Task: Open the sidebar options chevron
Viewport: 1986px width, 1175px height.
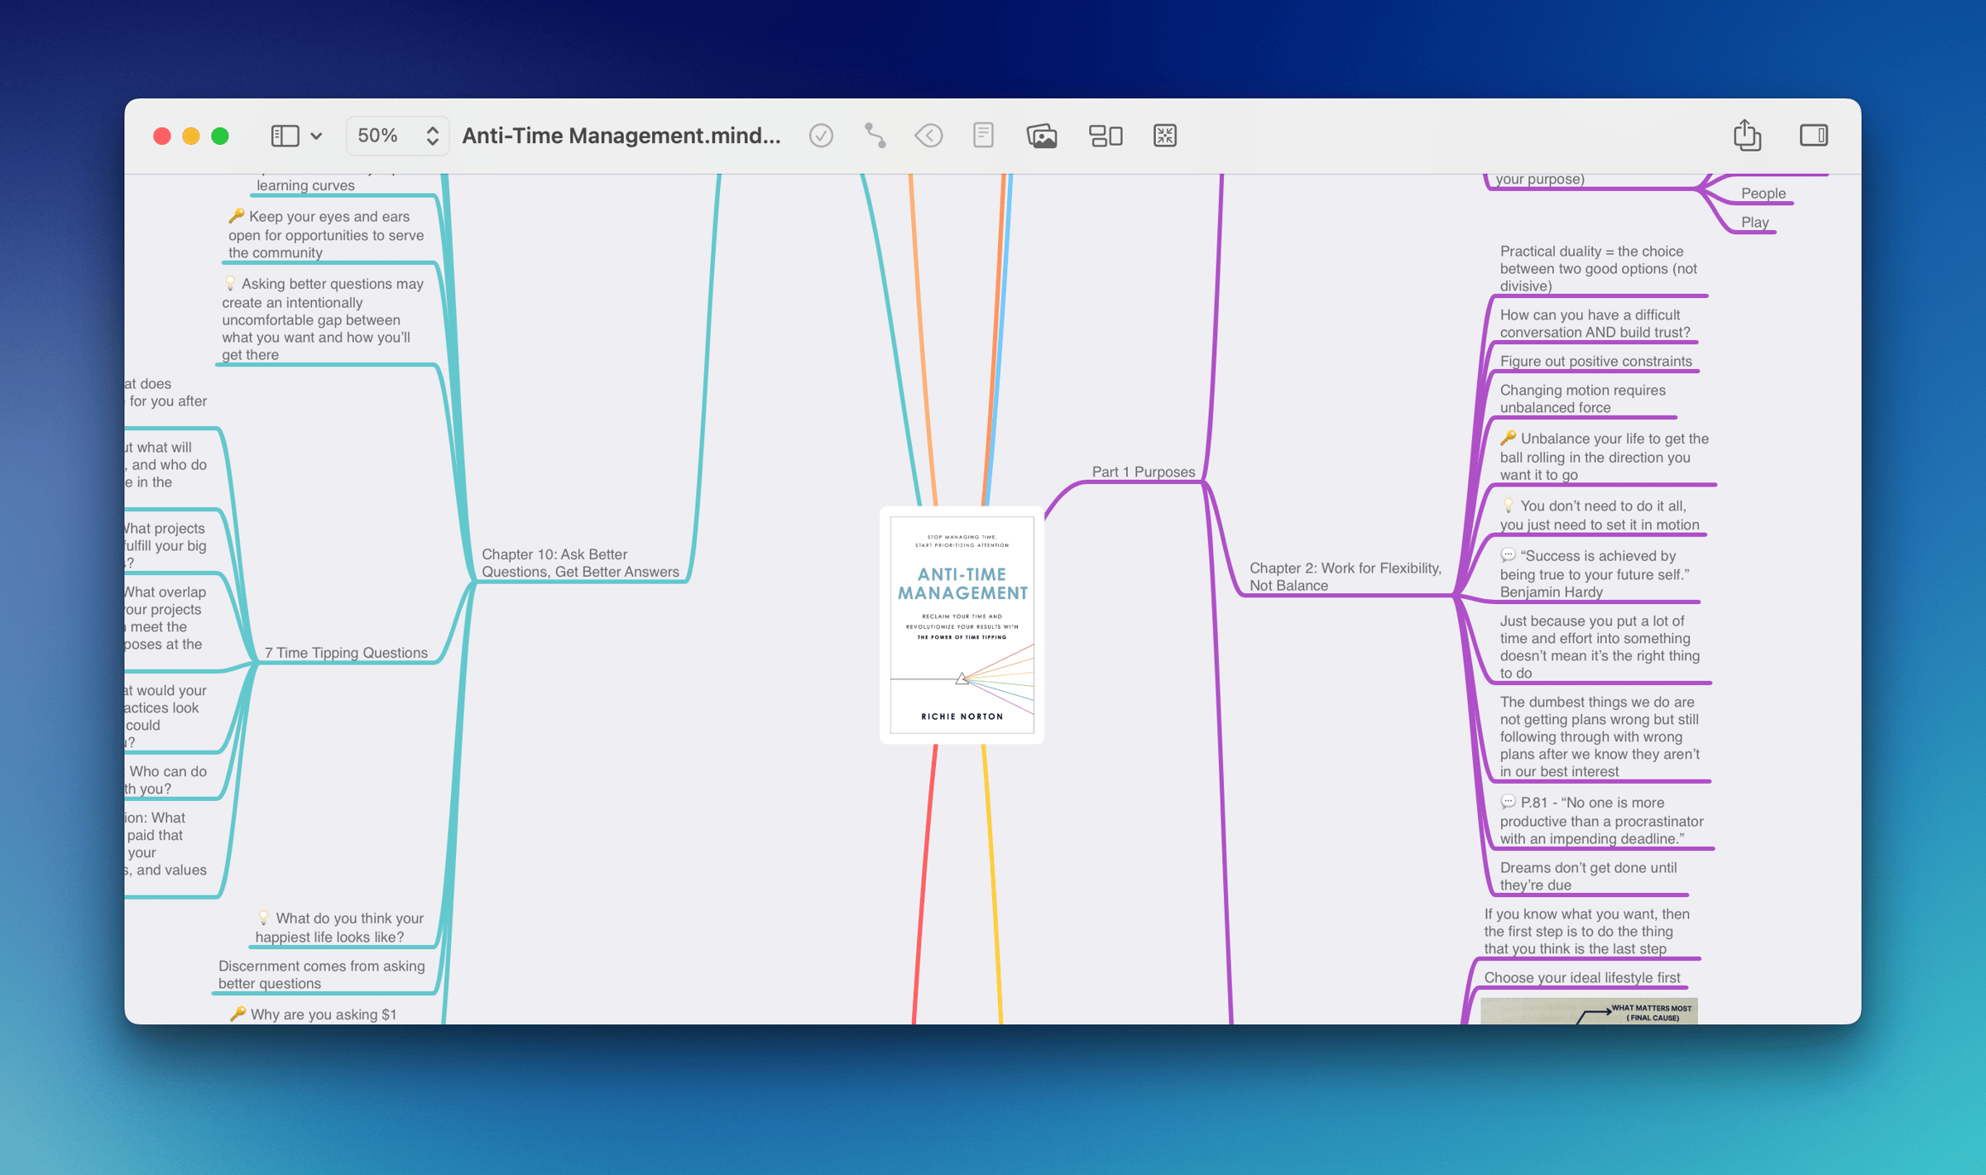Action: click(x=316, y=137)
